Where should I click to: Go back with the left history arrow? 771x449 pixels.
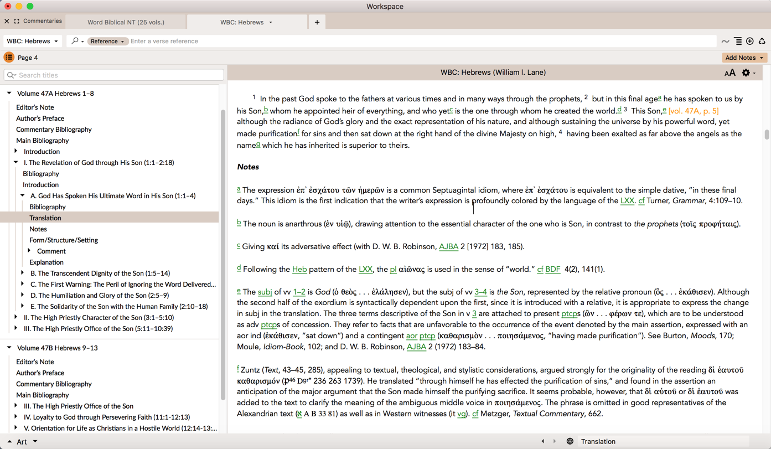coord(542,441)
